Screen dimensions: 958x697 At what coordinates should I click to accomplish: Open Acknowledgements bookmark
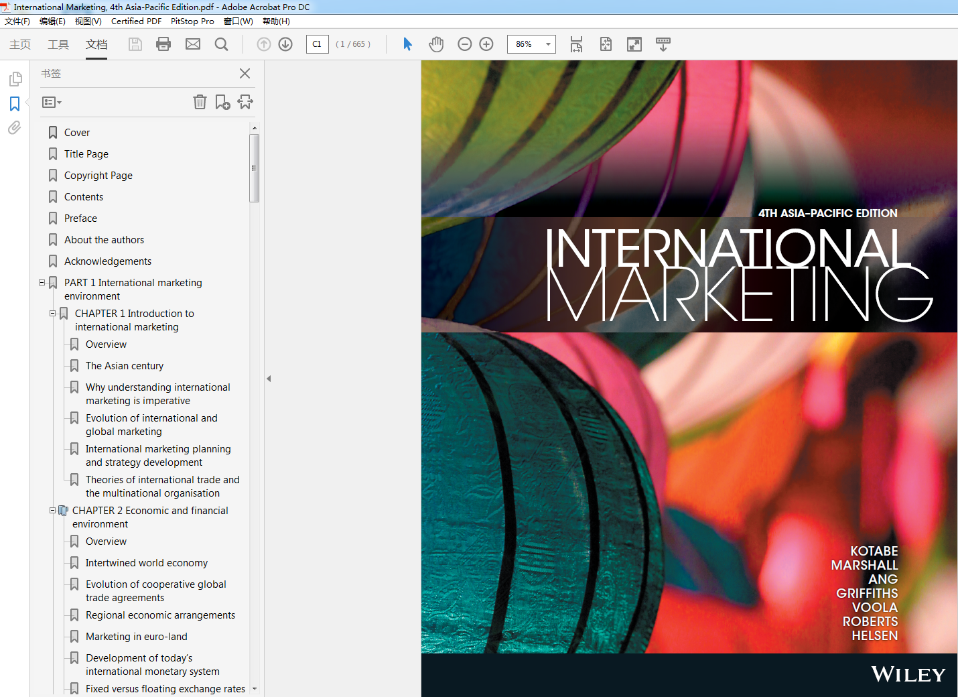108,261
